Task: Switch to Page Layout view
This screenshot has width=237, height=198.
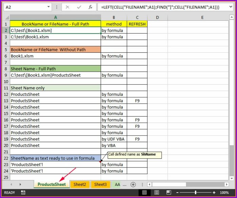Action: coord(156,193)
